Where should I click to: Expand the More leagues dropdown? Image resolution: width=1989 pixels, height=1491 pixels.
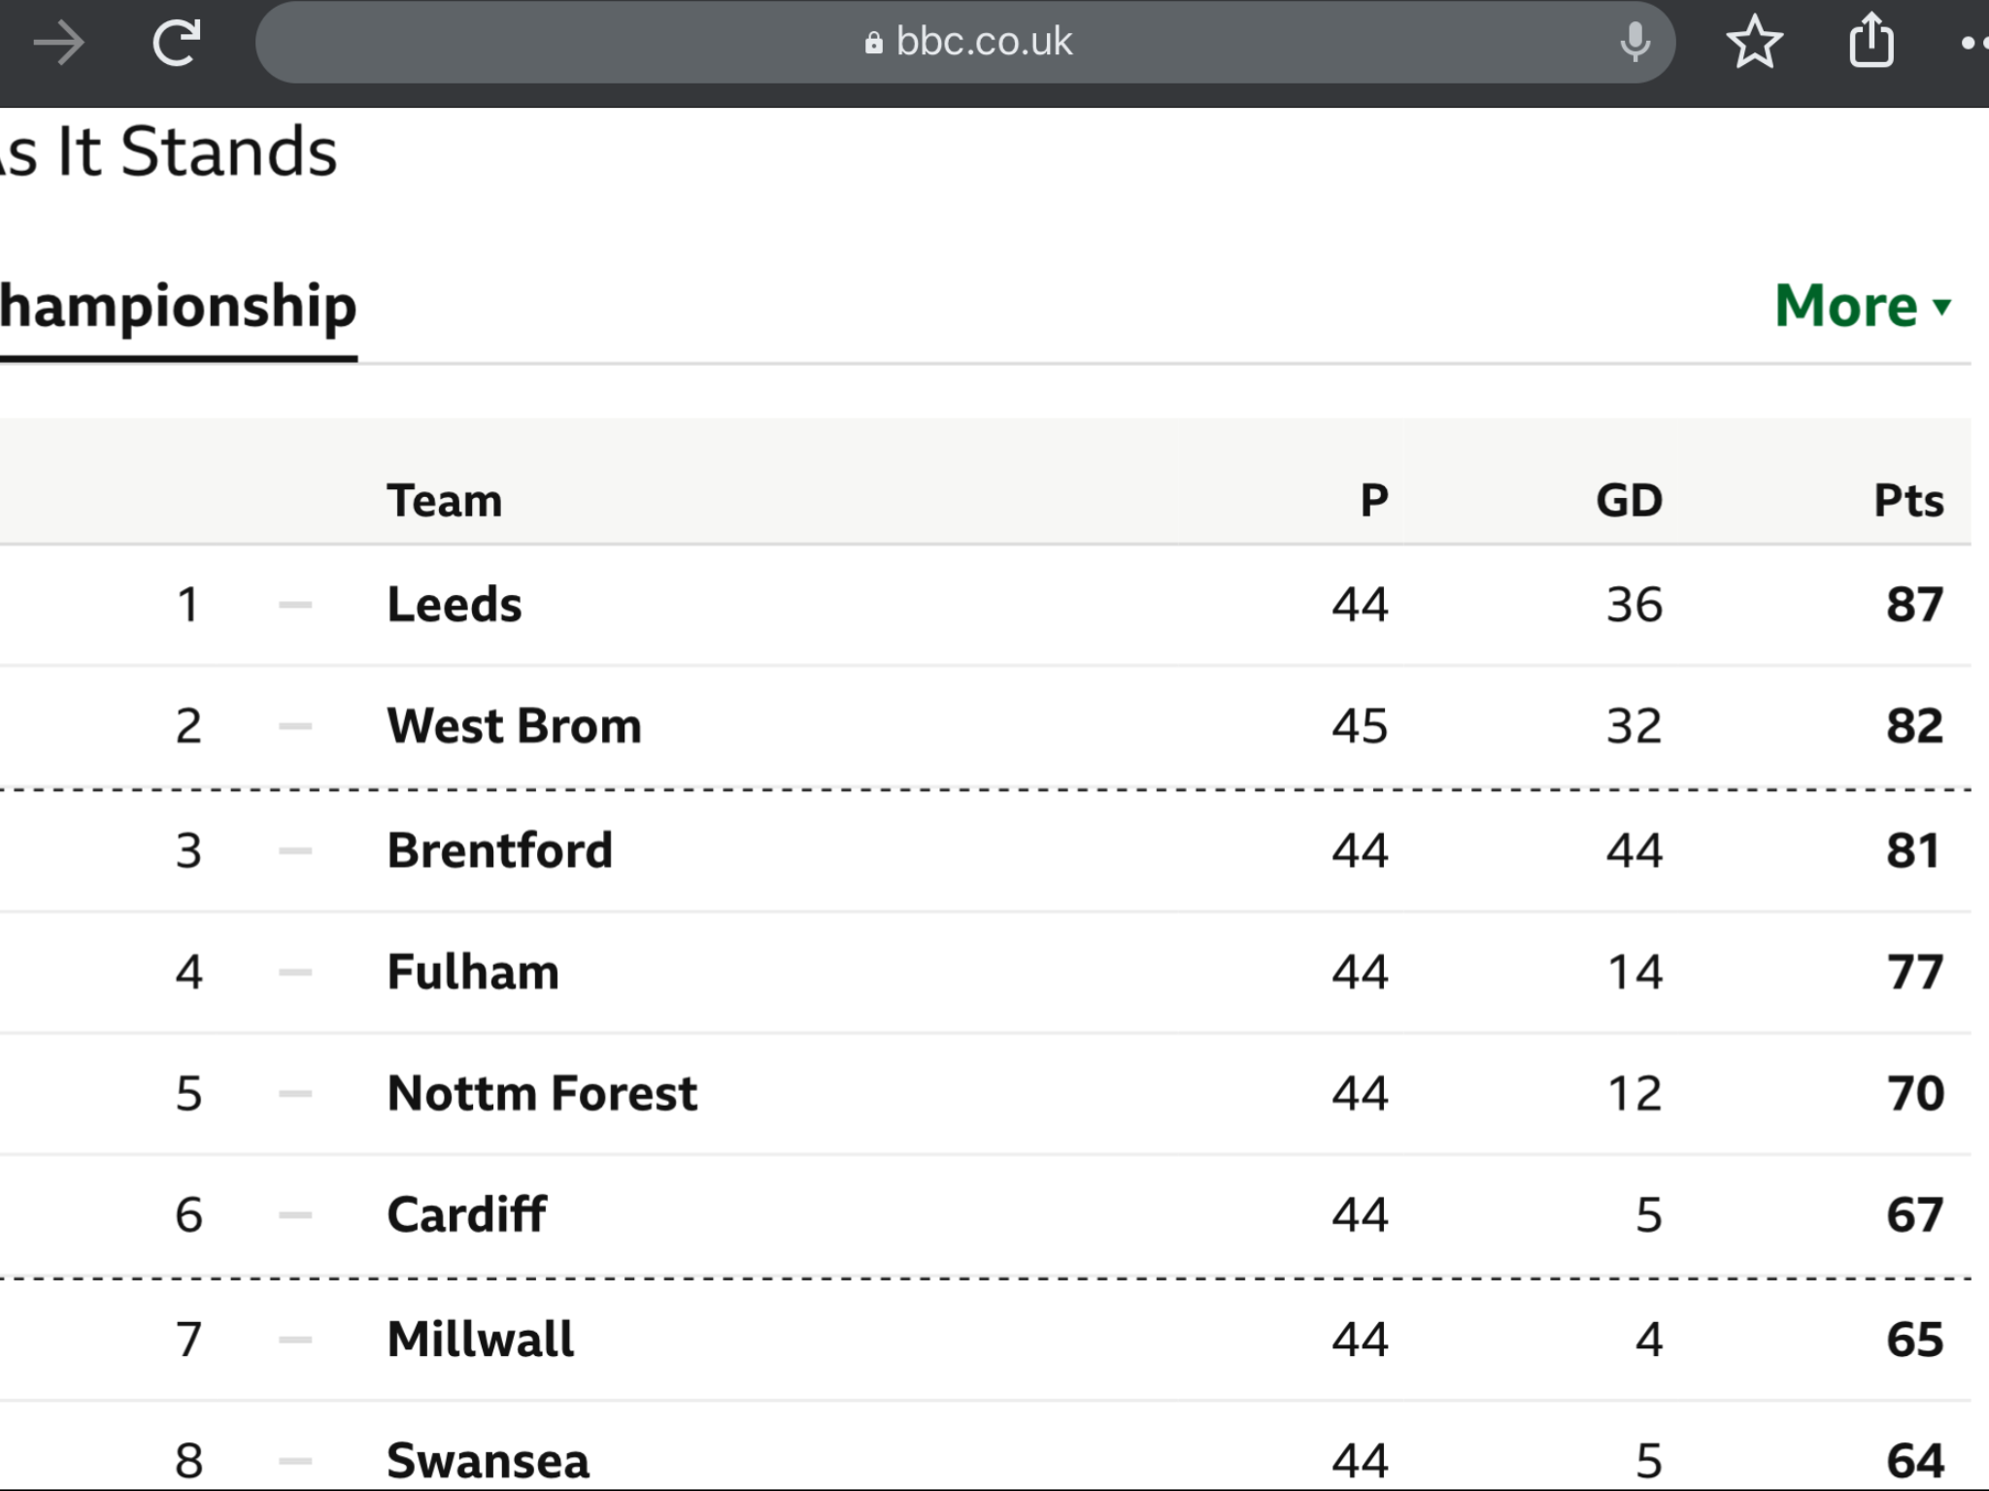click(x=1863, y=306)
